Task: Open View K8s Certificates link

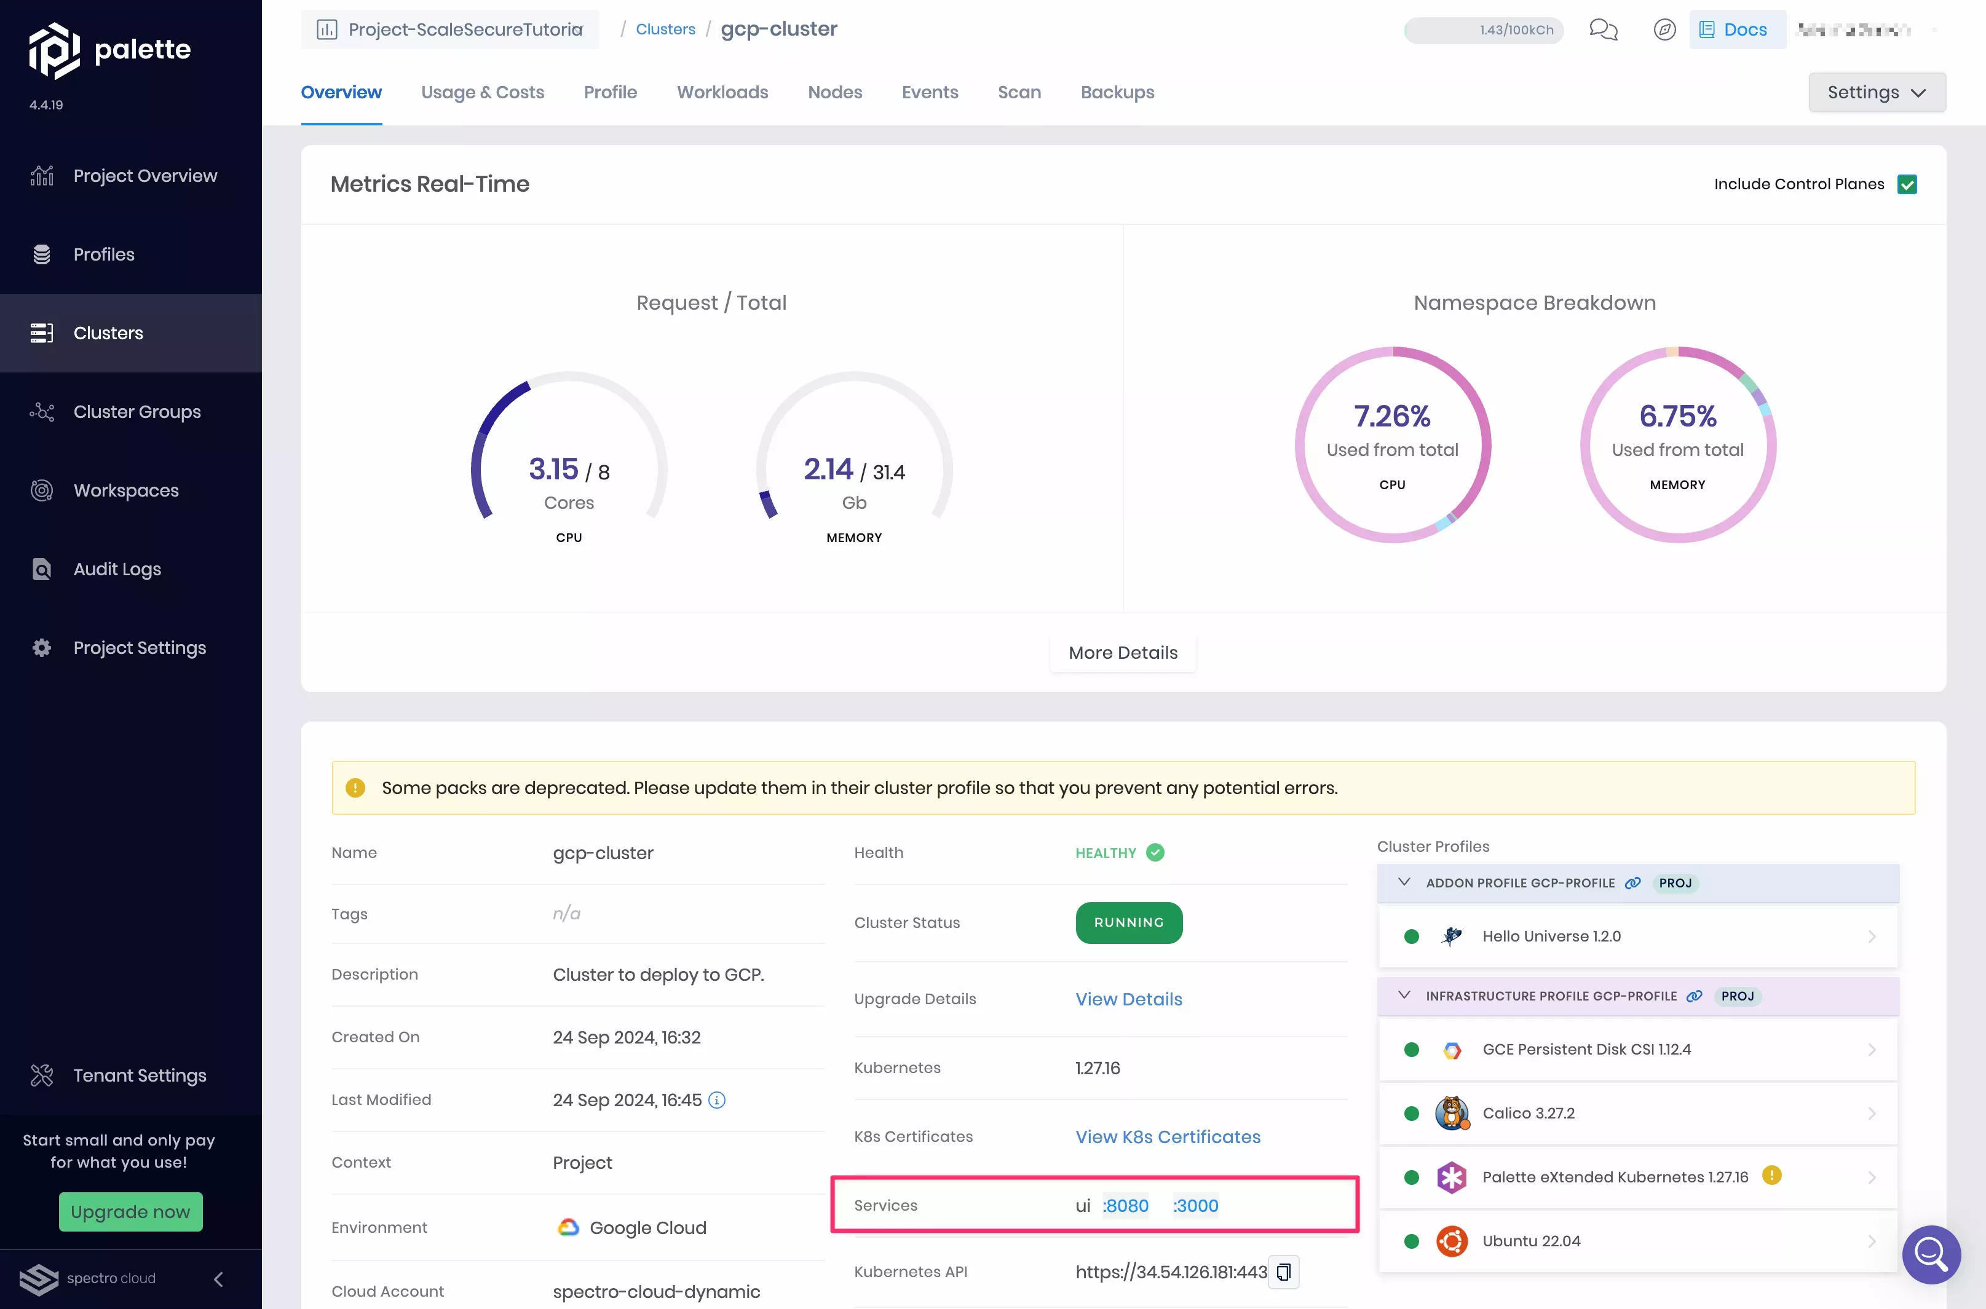Action: pos(1168,1136)
